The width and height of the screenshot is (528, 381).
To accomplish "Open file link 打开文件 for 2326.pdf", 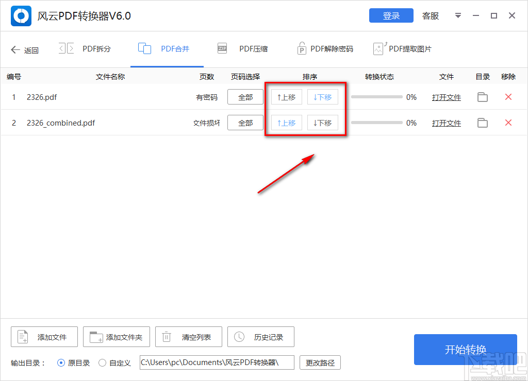I will coord(447,97).
